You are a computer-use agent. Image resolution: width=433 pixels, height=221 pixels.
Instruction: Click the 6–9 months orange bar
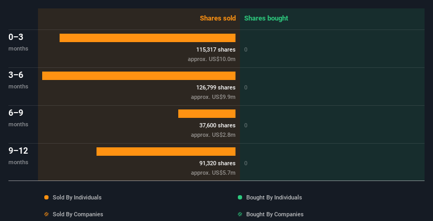point(207,114)
